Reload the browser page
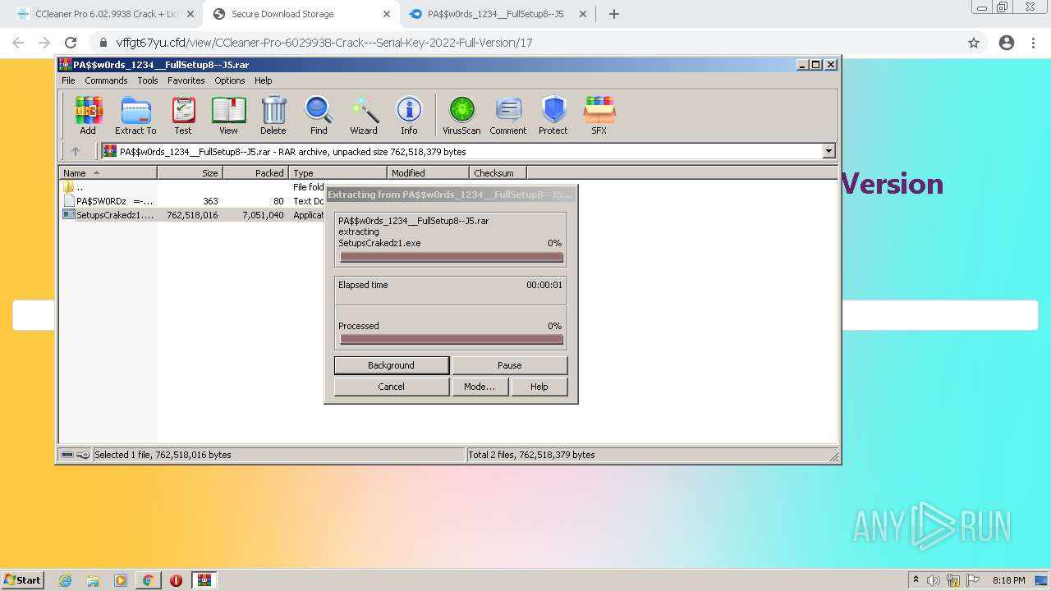 tap(71, 43)
